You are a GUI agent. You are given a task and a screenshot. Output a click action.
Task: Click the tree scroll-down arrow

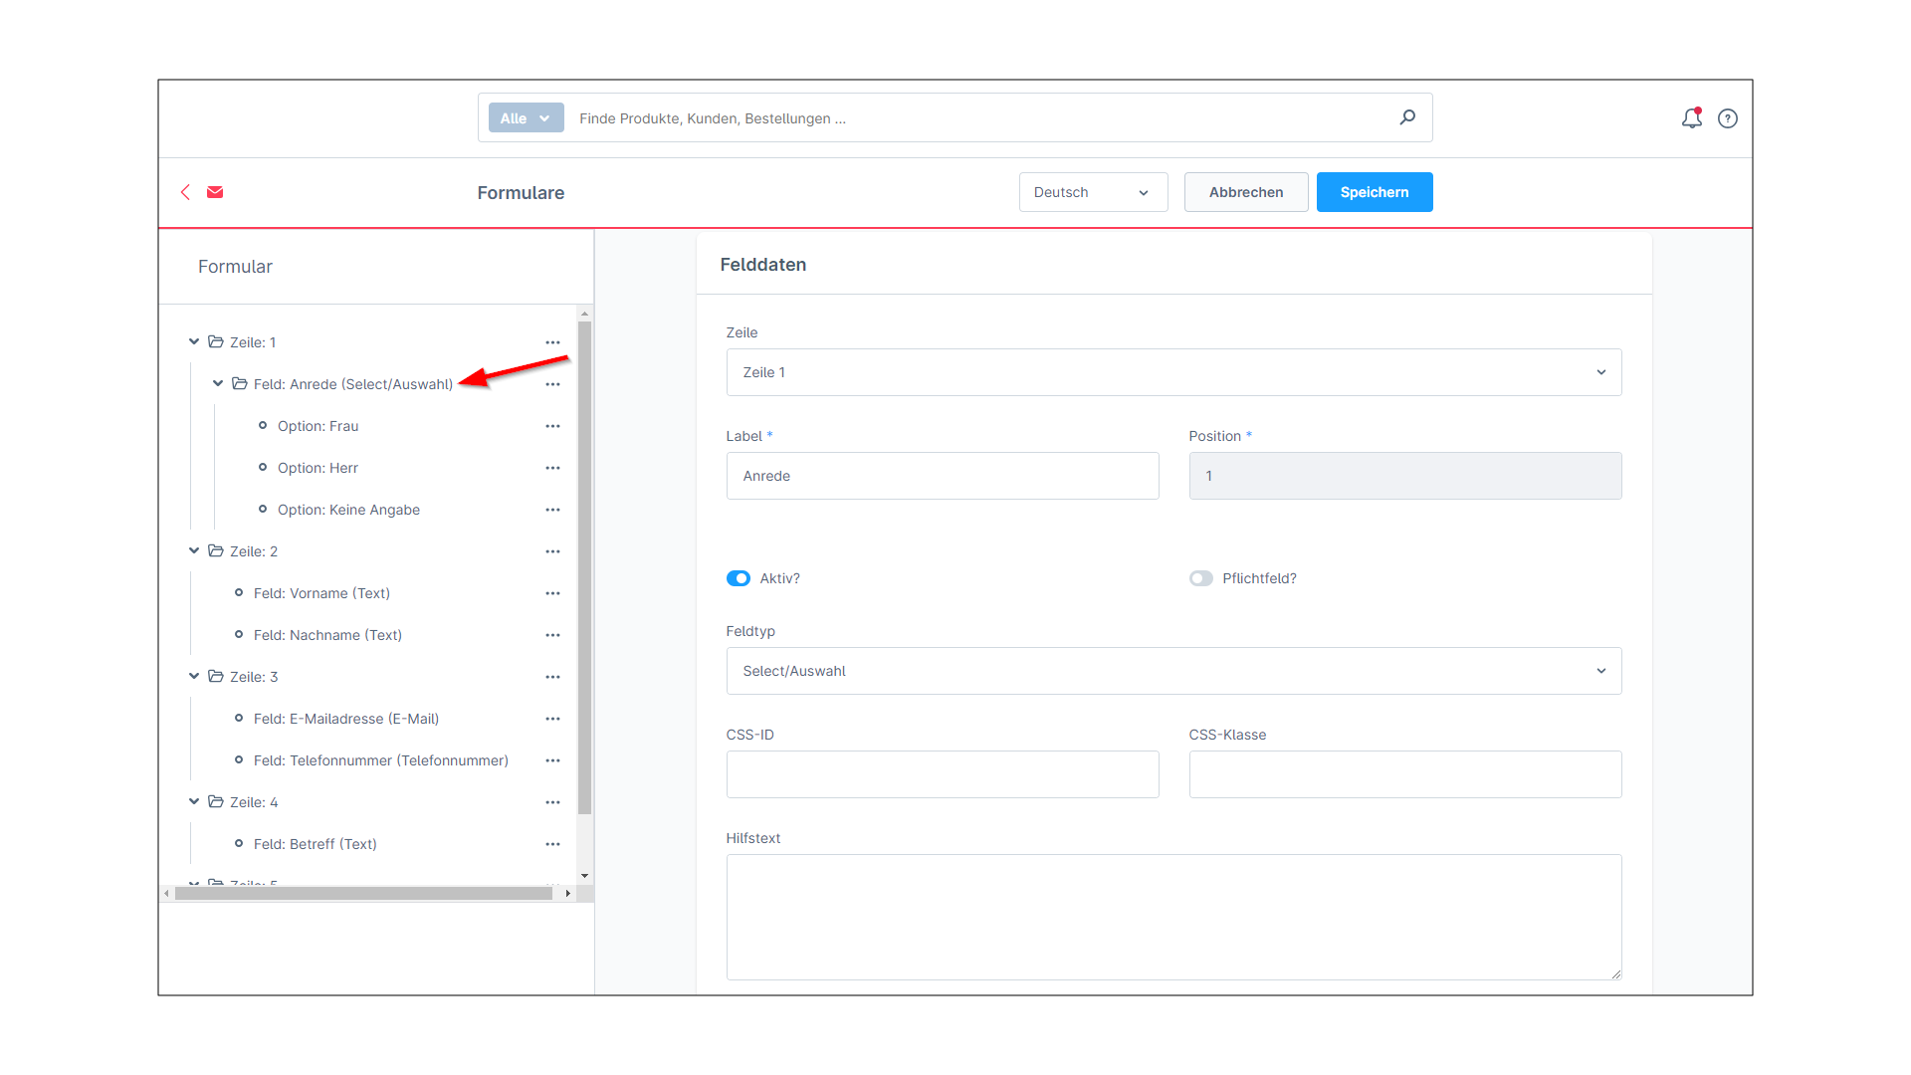point(584,876)
